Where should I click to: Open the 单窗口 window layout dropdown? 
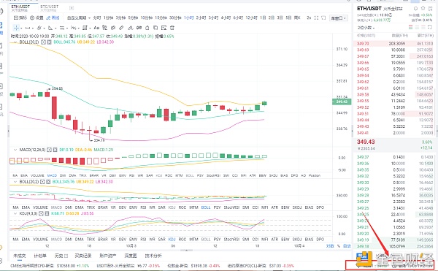coord(339,18)
